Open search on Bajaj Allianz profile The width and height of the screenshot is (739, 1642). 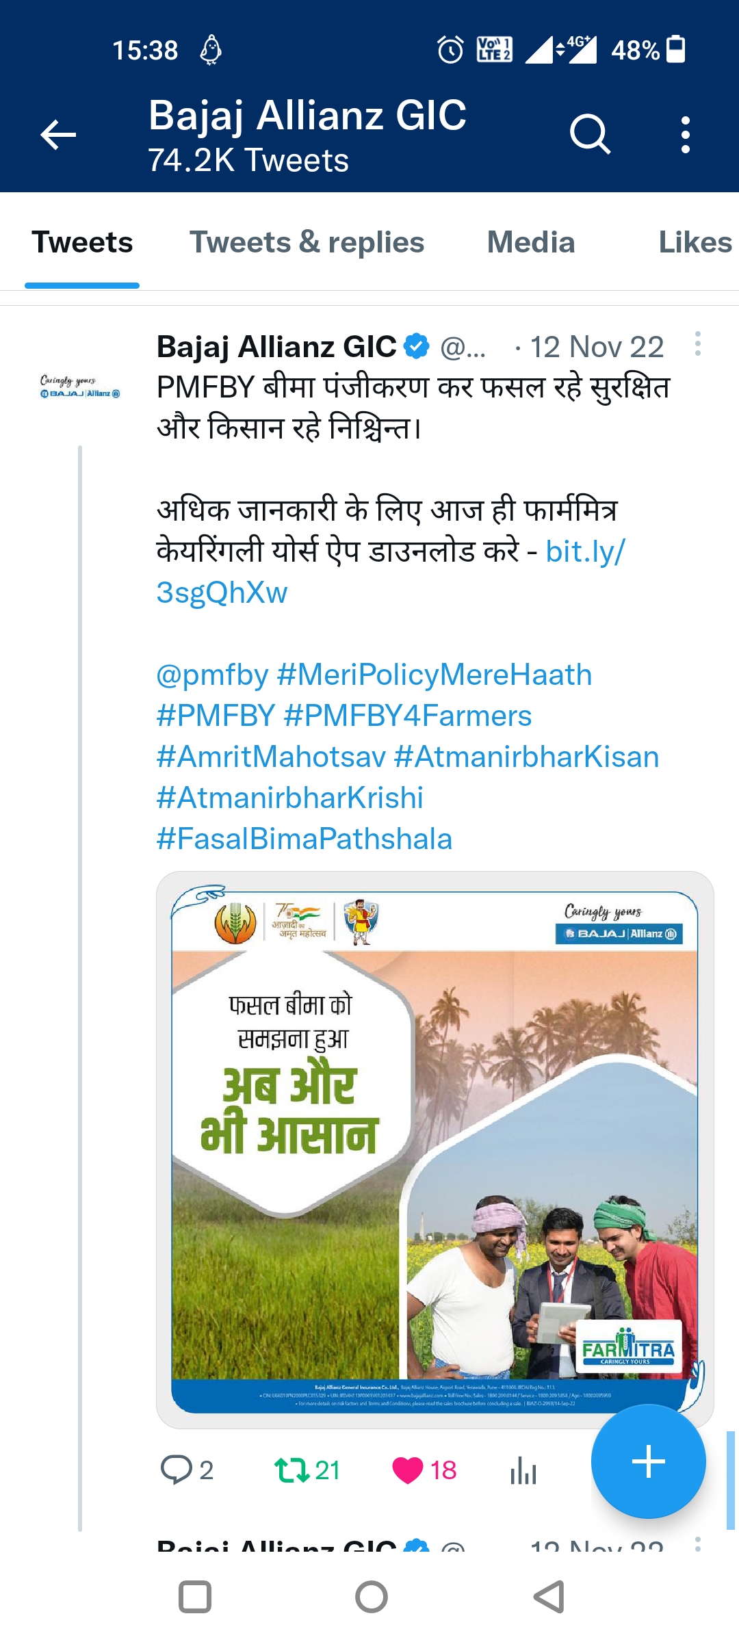point(590,134)
